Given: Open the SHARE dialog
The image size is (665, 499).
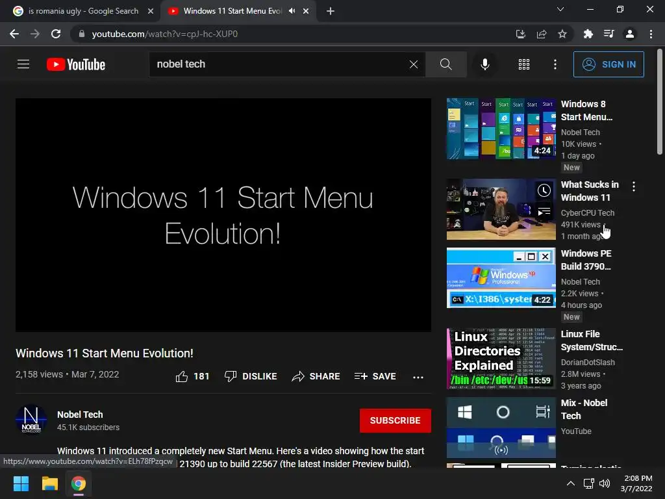Looking at the screenshot, I should pos(316,376).
